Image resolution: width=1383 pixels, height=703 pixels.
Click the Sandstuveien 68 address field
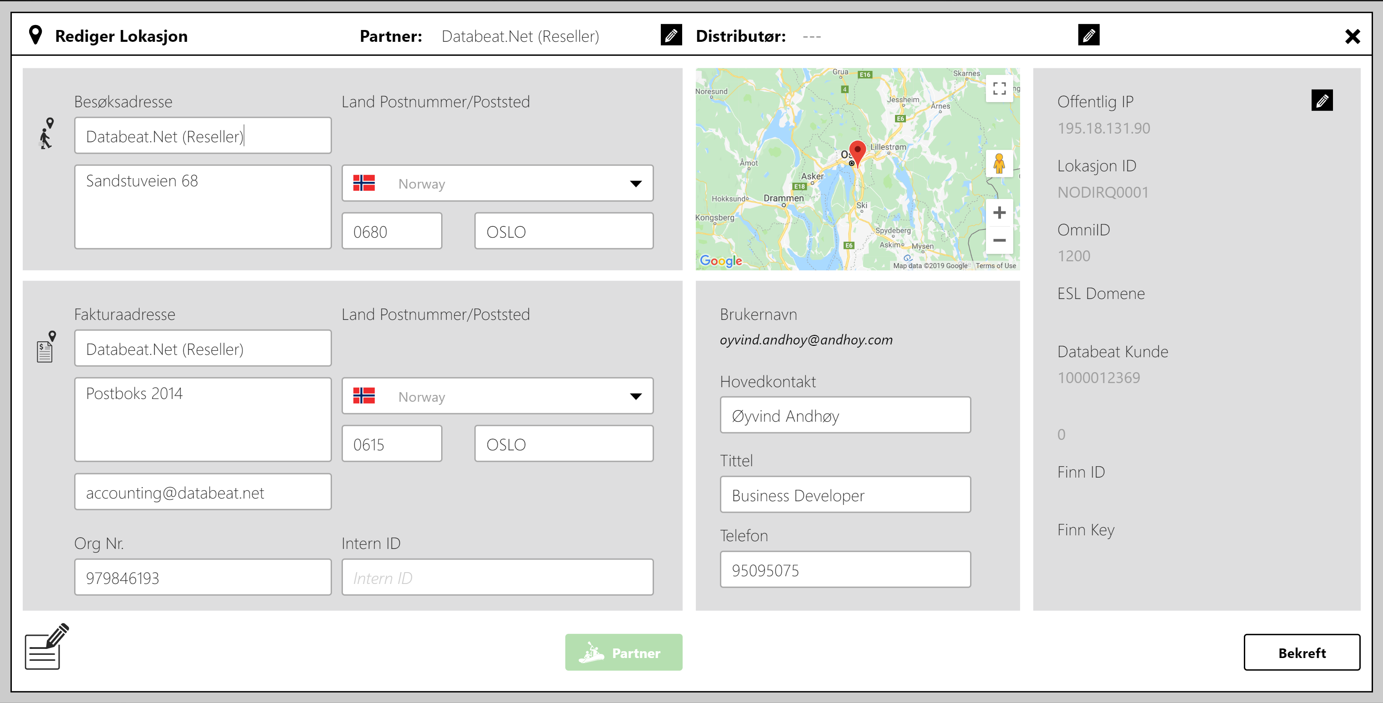pos(202,214)
